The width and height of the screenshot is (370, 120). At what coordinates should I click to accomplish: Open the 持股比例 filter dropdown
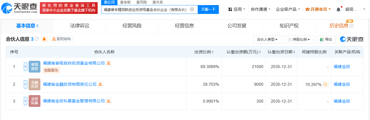[299, 39]
